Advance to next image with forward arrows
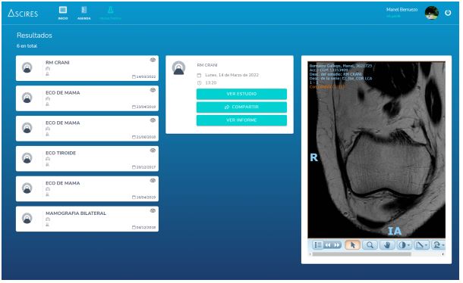Screen dimensions: 463x283 click(337, 245)
